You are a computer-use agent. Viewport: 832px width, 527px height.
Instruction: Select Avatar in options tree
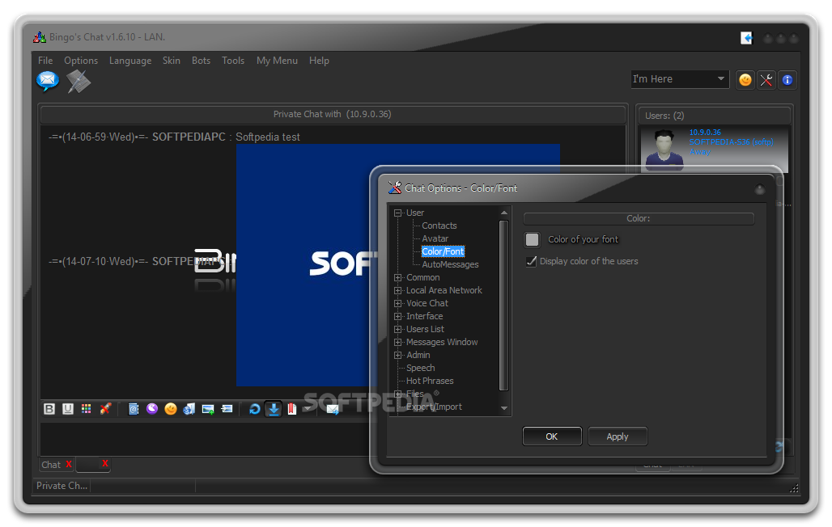pos(435,238)
